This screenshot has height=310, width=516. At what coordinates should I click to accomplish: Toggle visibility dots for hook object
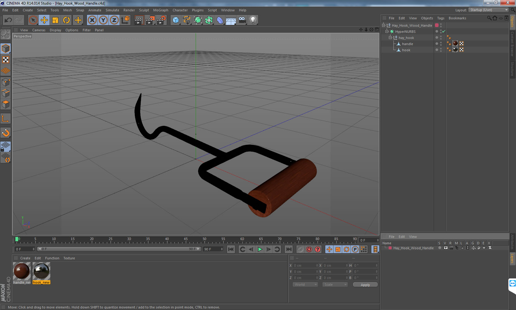point(441,50)
